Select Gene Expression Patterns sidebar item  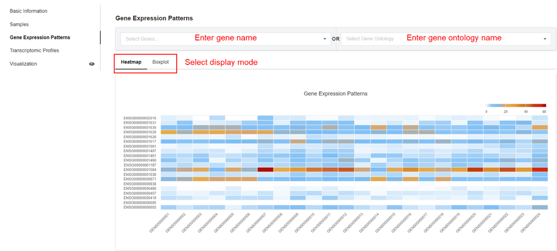click(40, 37)
